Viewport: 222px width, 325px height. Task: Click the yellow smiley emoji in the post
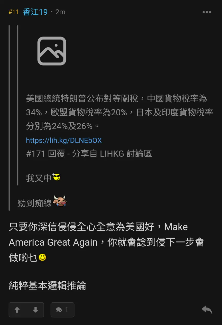click(42, 257)
